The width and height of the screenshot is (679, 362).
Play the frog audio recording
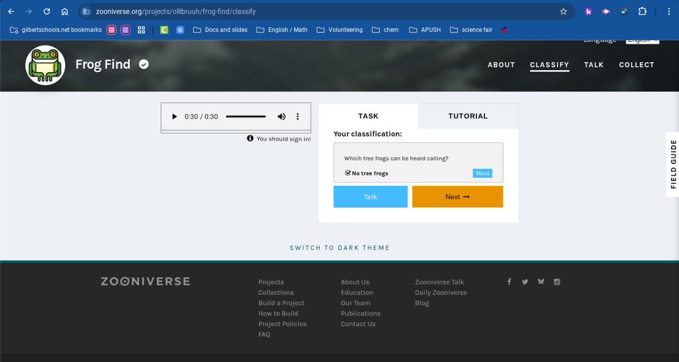[174, 117]
